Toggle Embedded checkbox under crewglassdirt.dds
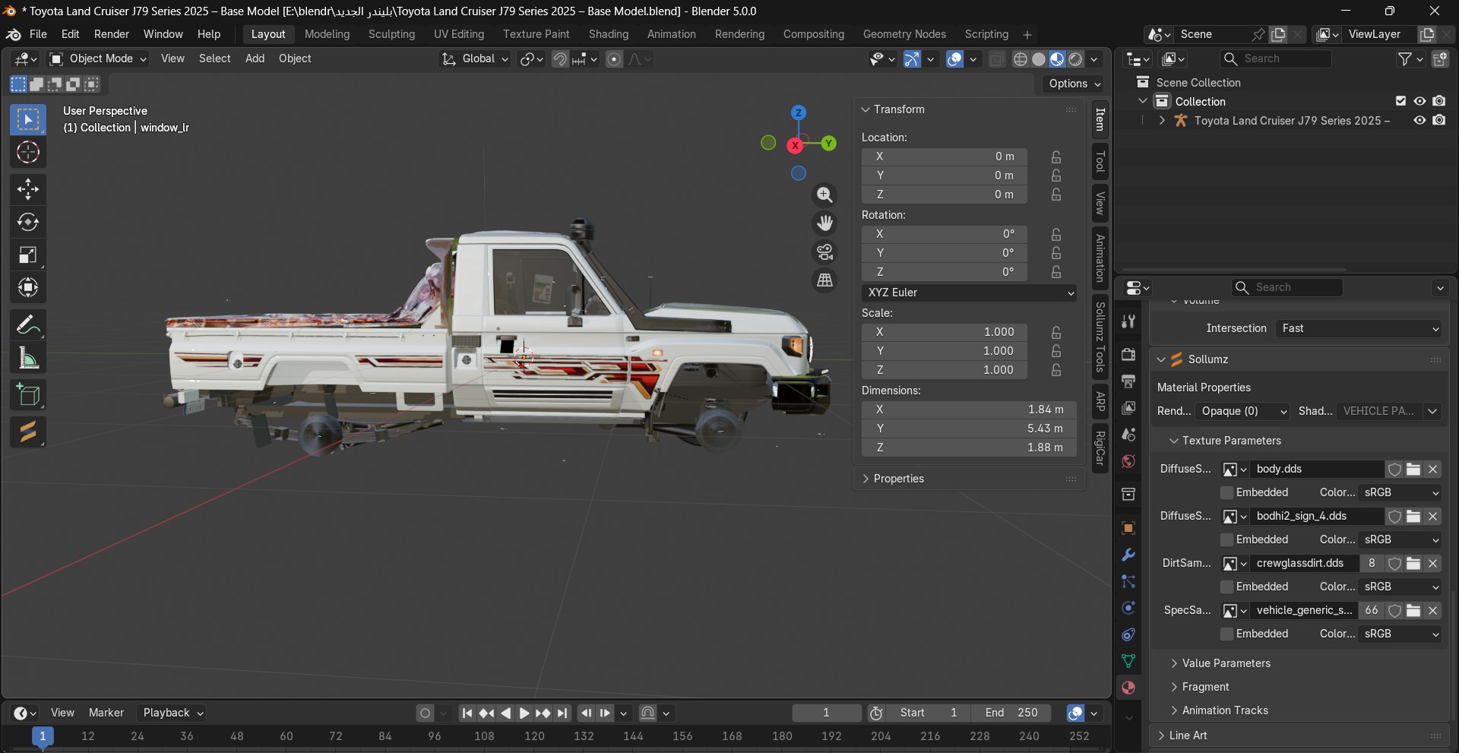 pyautogui.click(x=1226, y=587)
